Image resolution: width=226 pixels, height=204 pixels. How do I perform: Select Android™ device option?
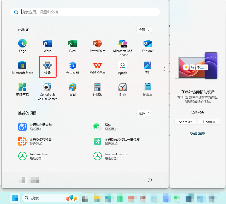(x=186, y=122)
